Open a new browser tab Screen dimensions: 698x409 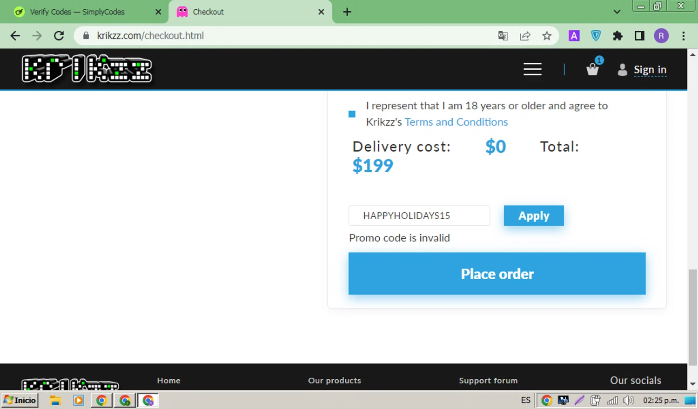(347, 12)
